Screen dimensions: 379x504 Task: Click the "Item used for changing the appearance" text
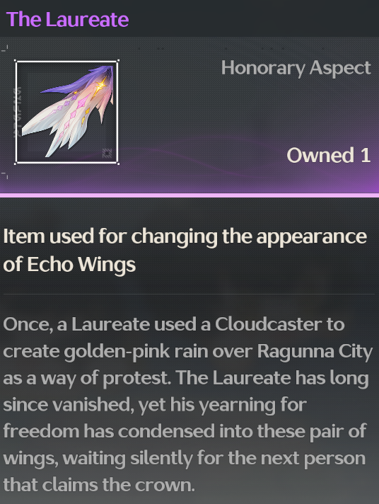tap(185, 237)
